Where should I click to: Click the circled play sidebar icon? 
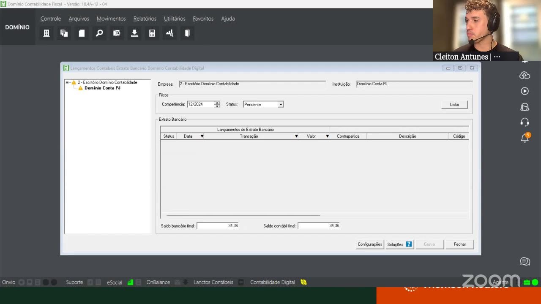[x=525, y=91]
